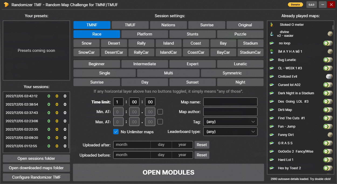Image resolution: width=337 pixels, height=184 pixels.
Task: Click the 0.4.0 version button
Action: [312, 5]
